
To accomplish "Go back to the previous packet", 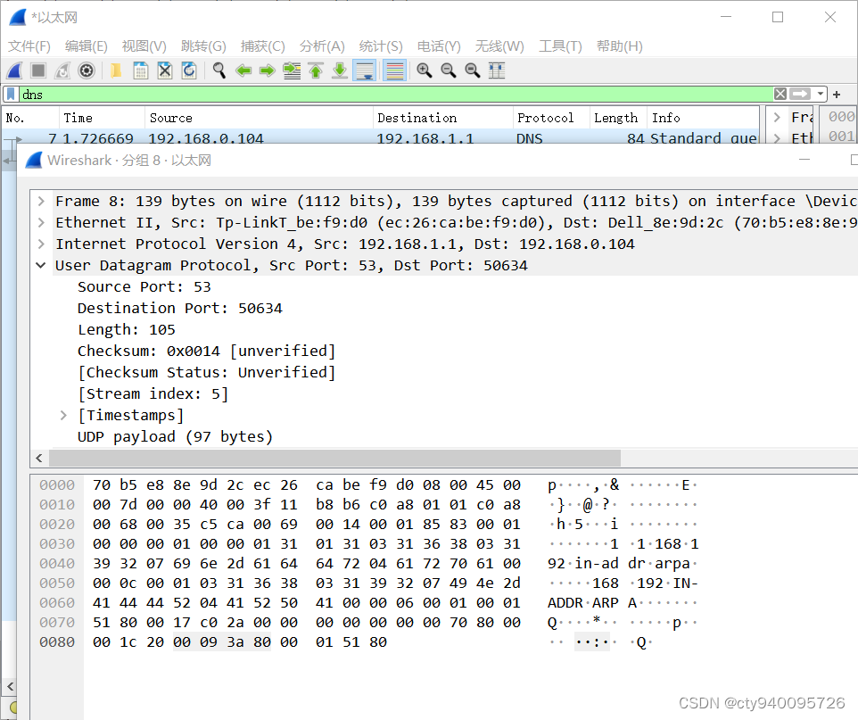I will 243,70.
